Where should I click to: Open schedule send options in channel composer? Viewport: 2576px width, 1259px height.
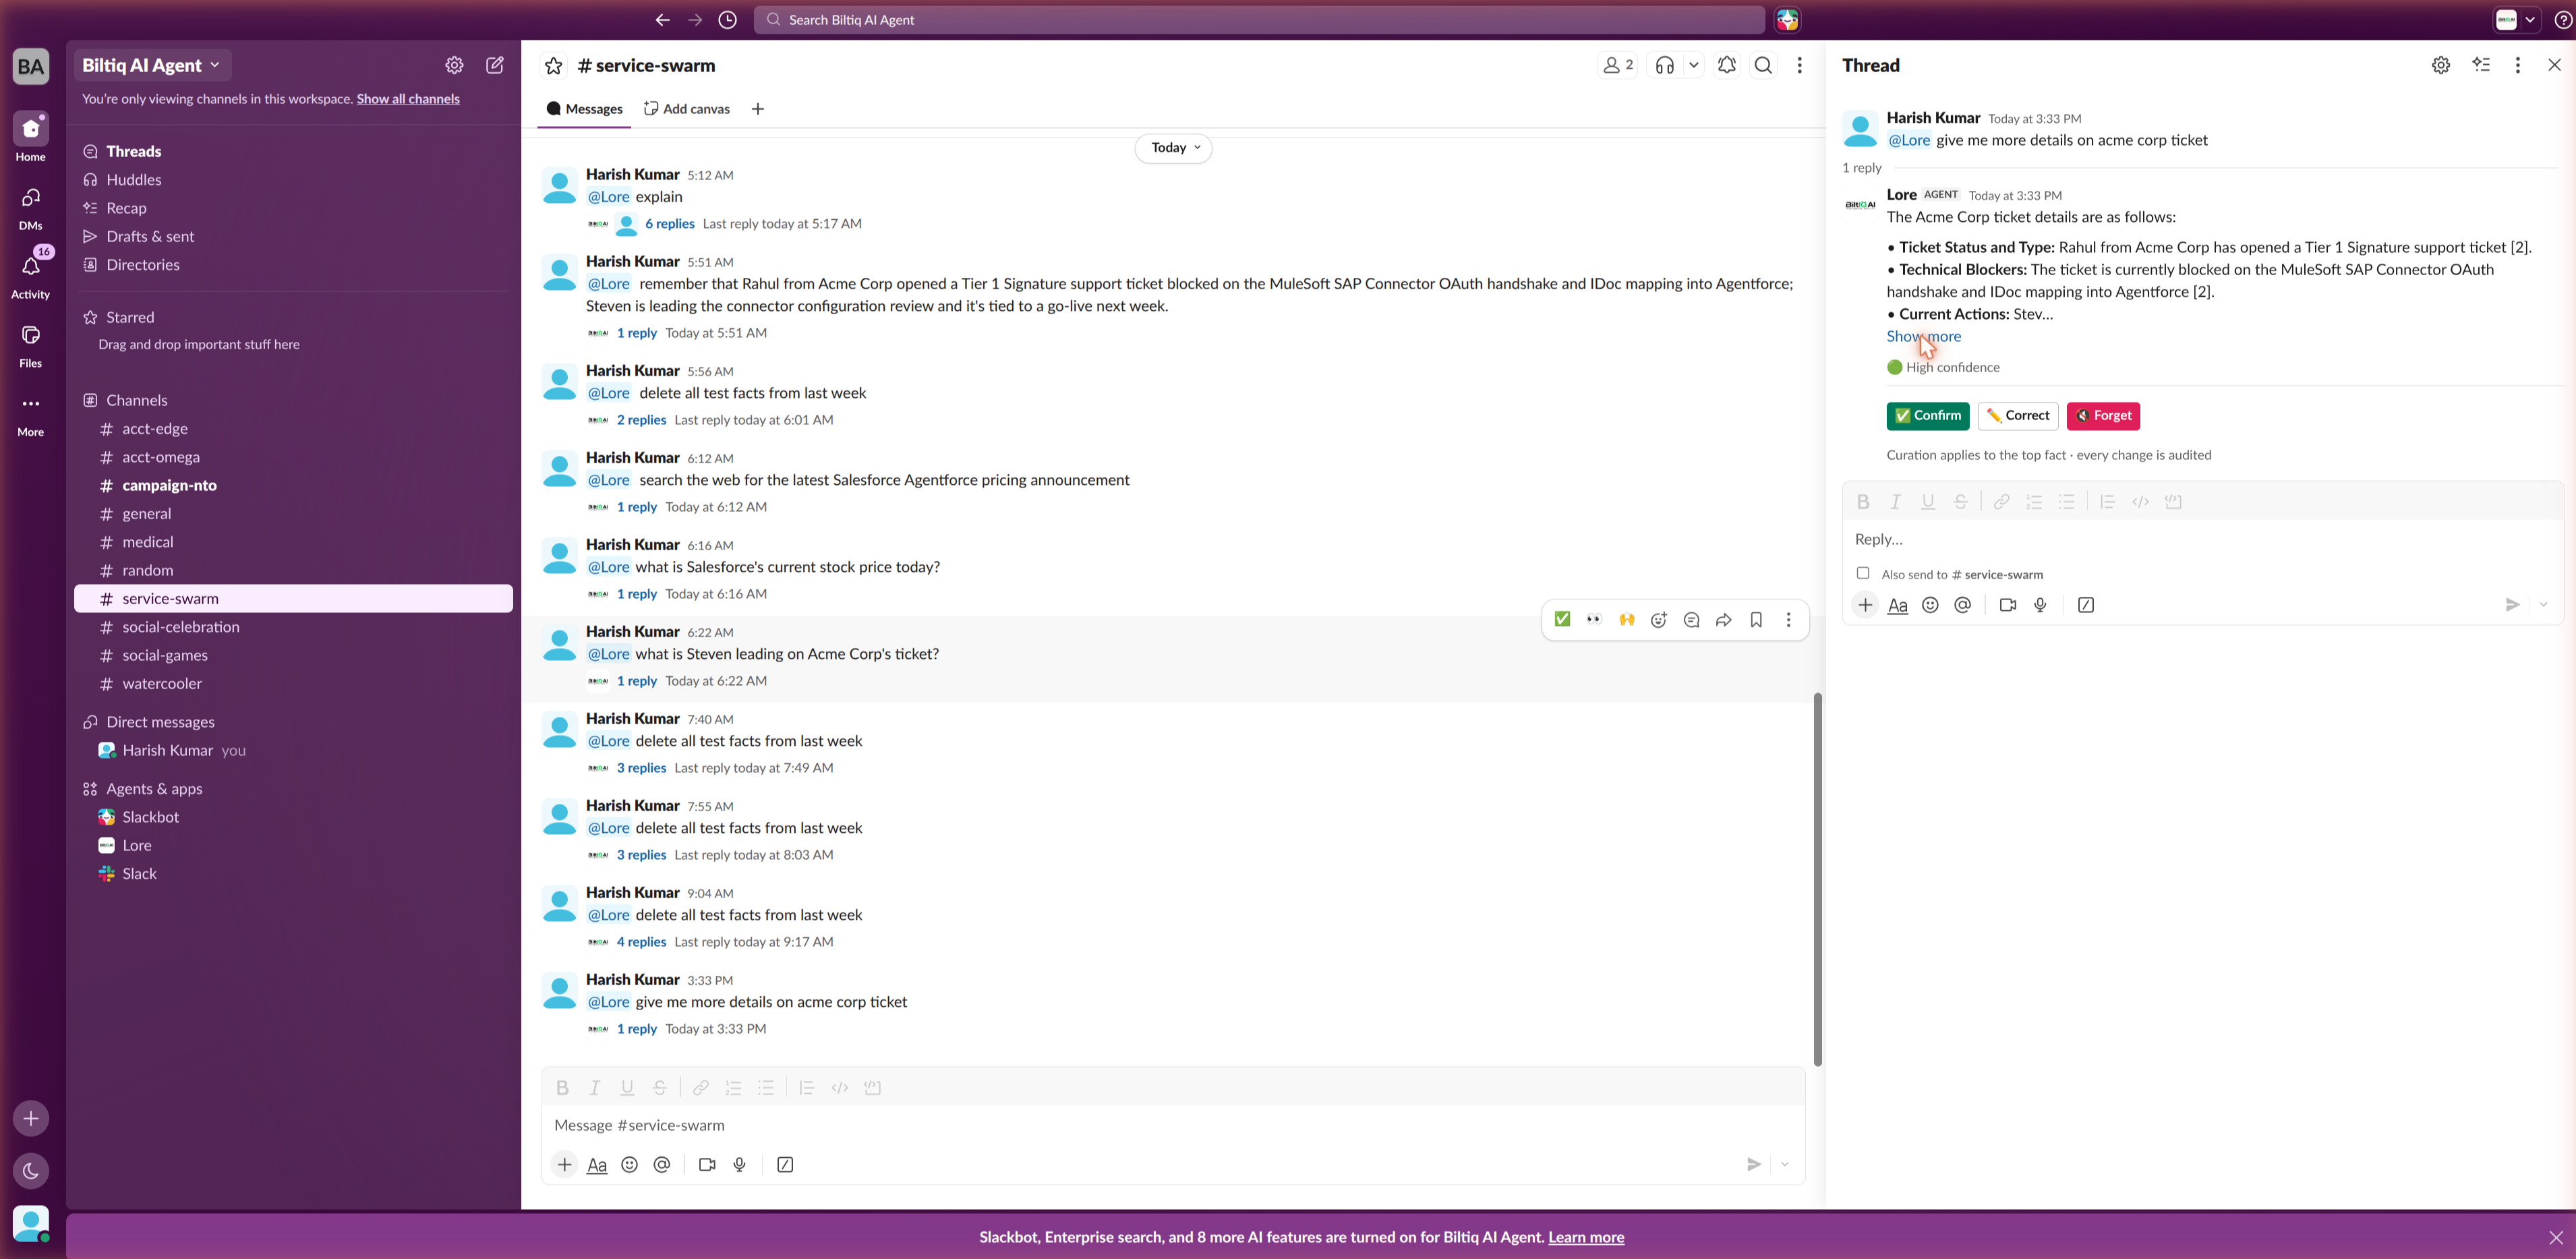(1785, 1164)
